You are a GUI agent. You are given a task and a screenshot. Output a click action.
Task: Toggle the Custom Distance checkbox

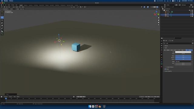(x=166, y=67)
